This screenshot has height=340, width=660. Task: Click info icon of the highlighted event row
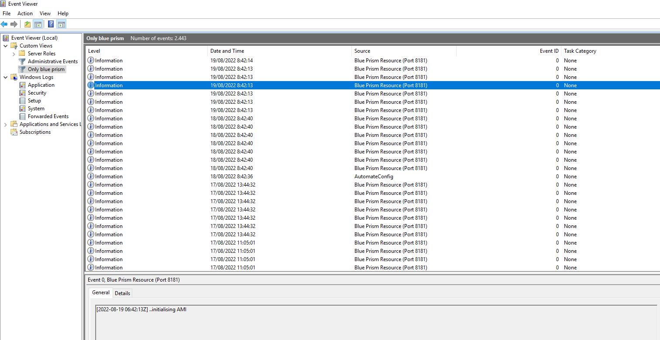pyautogui.click(x=91, y=85)
